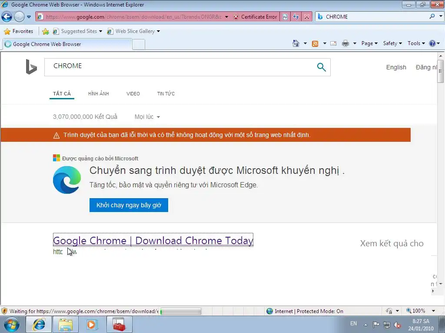The width and height of the screenshot is (445, 333).
Task: Click the clock showing 8:27 SA
Action: (x=421, y=324)
